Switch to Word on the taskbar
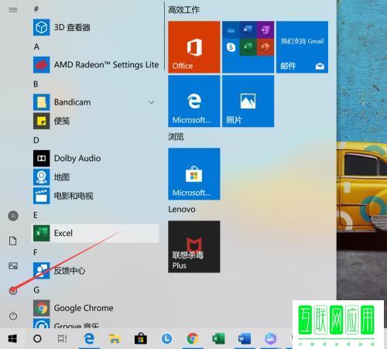Image resolution: width=387 pixels, height=349 pixels. coord(245,338)
